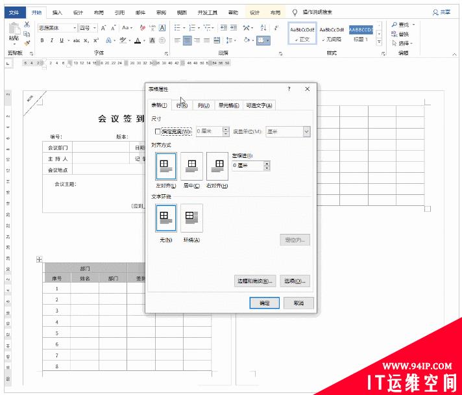Enable the 指定宽度 (preferred width) checkbox

[x=158, y=131]
